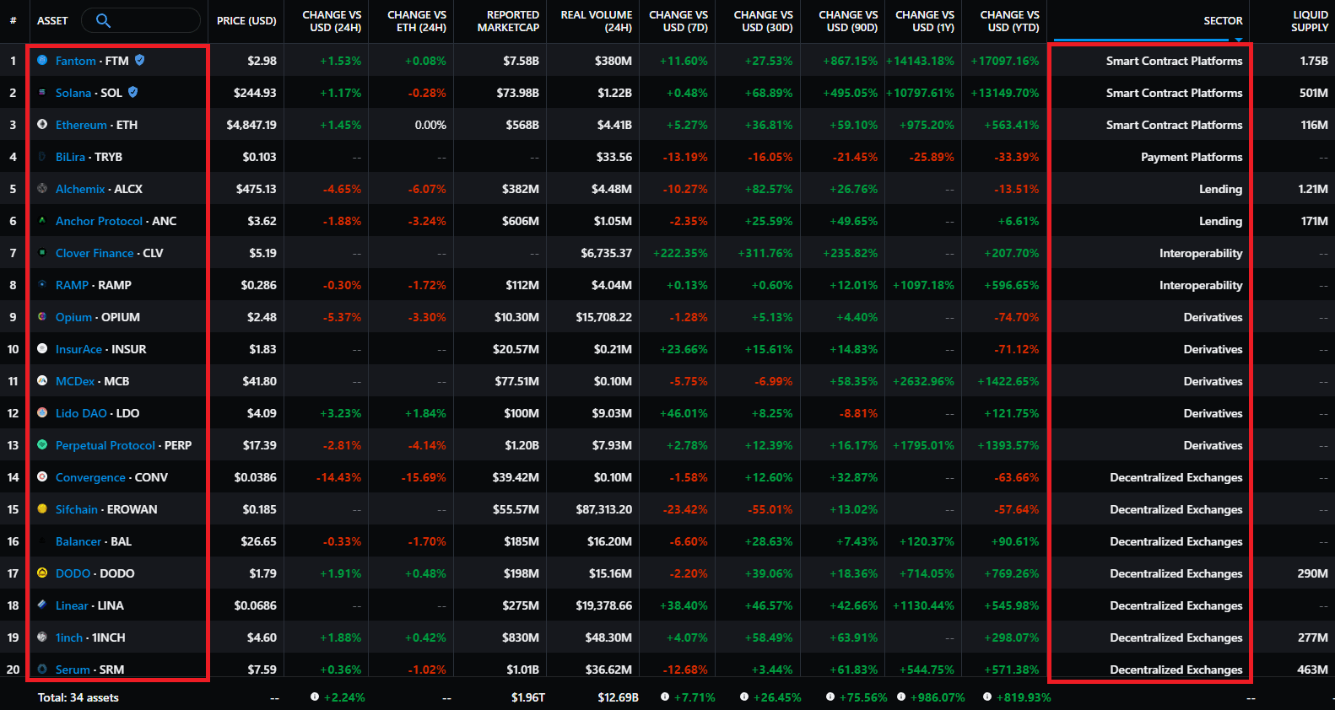Click DODO's liquid supply 290M
Screen dimensions: 1335x710
[1312, 573]
